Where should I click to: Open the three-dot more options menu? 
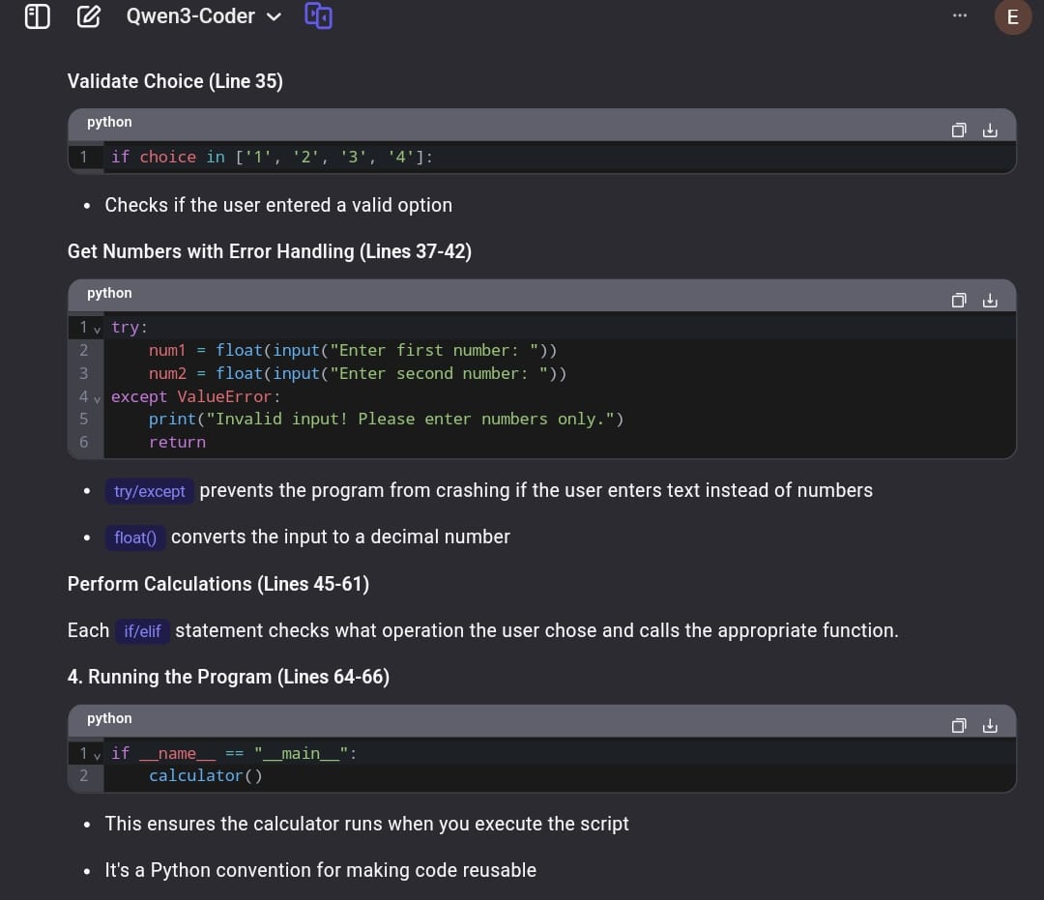[960, 15]
